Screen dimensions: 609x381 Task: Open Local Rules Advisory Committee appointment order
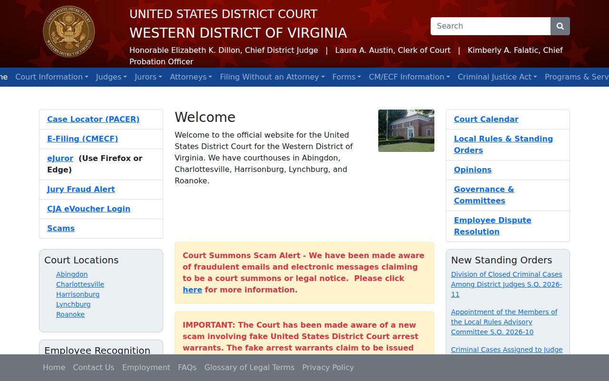tap(504, 322)
